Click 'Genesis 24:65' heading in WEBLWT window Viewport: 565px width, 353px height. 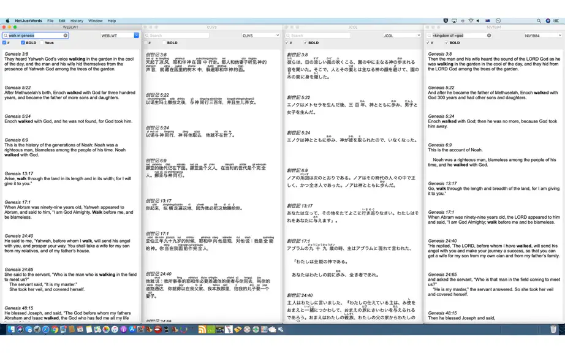coord(19,270)
